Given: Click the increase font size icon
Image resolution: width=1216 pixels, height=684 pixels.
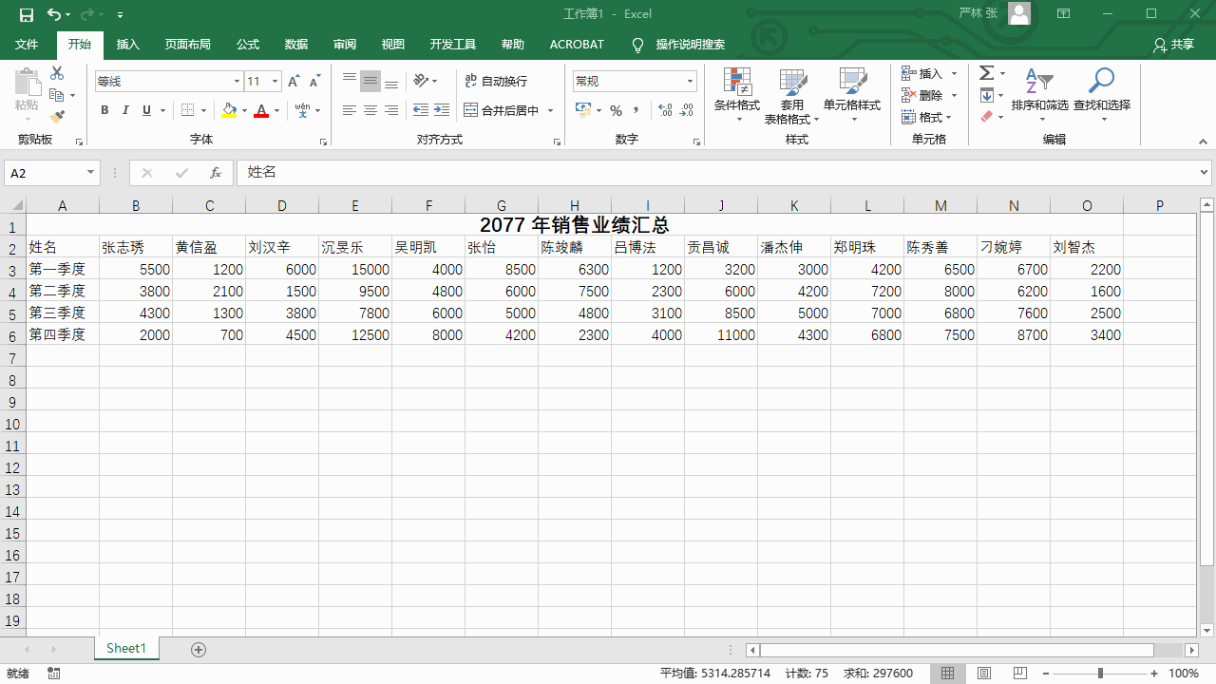Looking at the screenshot, I should point(294,82).
